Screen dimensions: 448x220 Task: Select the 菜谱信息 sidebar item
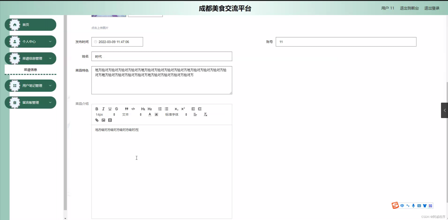click(30, 69)
